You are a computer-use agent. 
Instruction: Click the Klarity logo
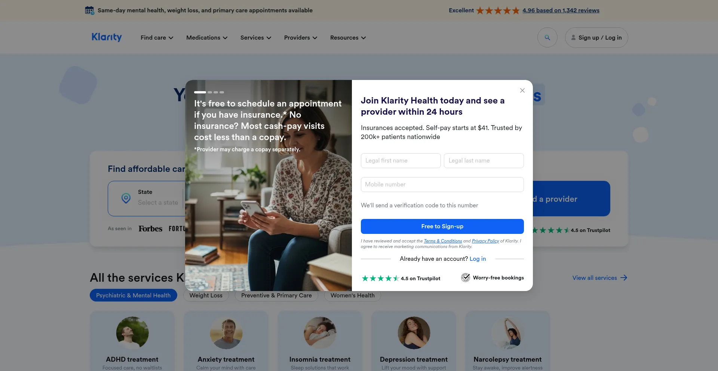click(x=107, y=37)
